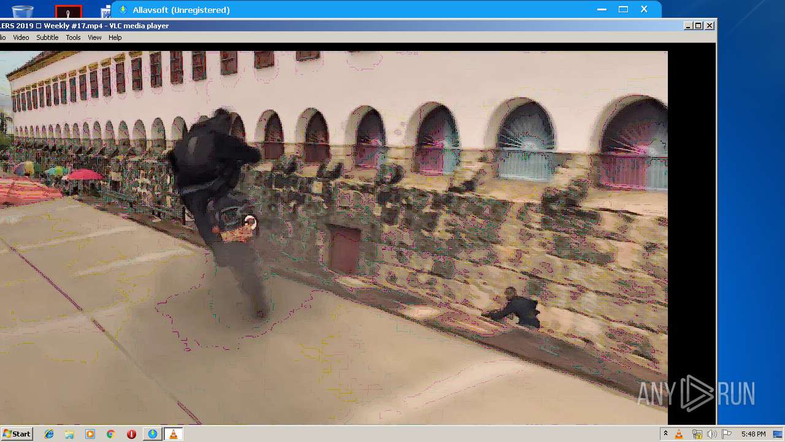The height and width of the screenshot is (442, 785).
Task: Show hidden system tray icons
Action: [665, 434]
